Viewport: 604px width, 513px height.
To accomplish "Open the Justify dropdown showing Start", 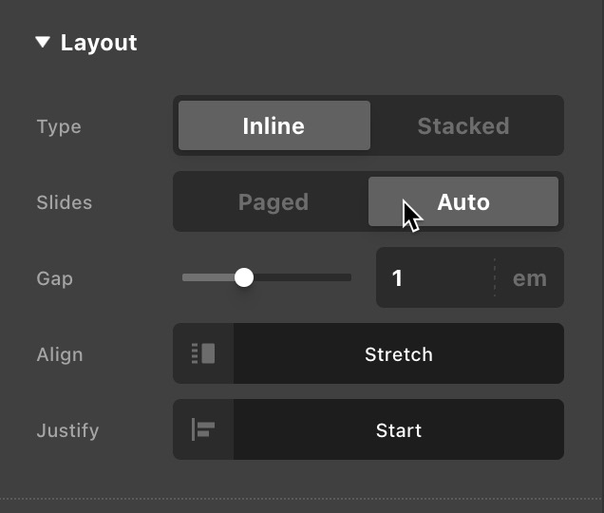I will coord(398,430).
